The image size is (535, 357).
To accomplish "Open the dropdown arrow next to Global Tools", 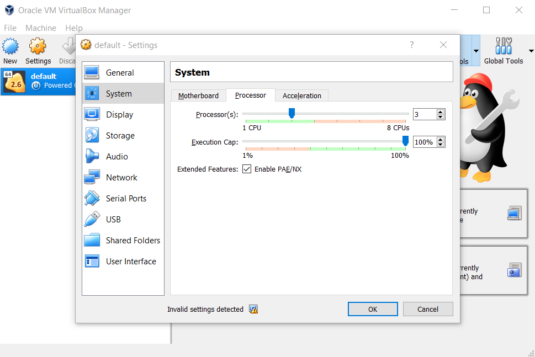I will [x=531, y=51].
